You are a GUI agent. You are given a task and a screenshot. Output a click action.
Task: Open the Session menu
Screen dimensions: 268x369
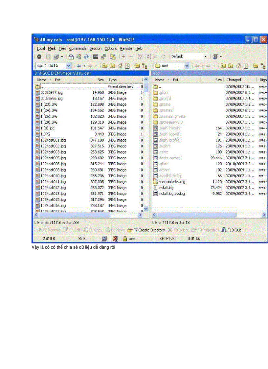point(95,48)
